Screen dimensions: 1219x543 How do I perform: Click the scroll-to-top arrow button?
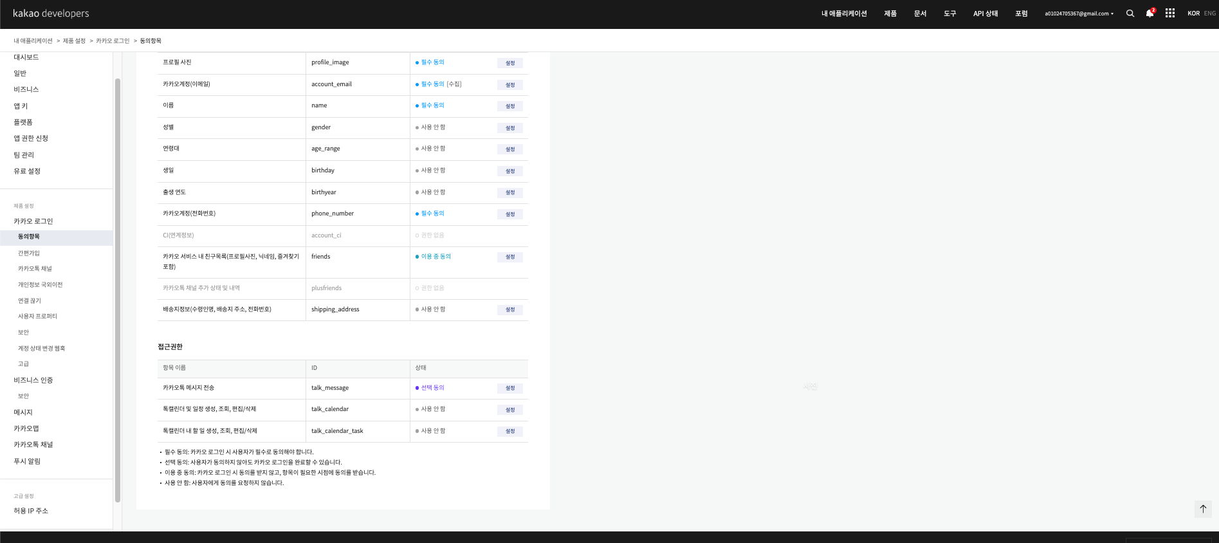(x=1203, y=509)
